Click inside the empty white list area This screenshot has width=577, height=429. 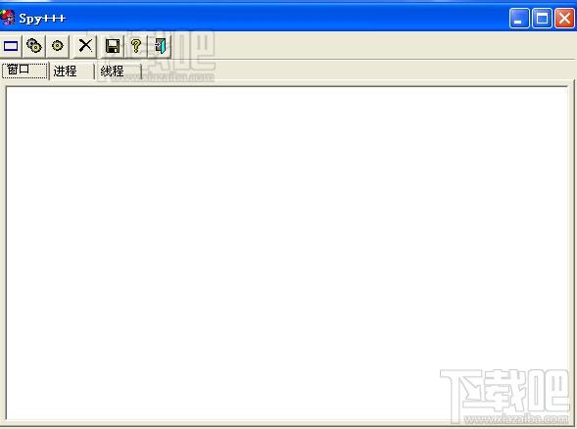pyautogui.click(x=287, y=253)
